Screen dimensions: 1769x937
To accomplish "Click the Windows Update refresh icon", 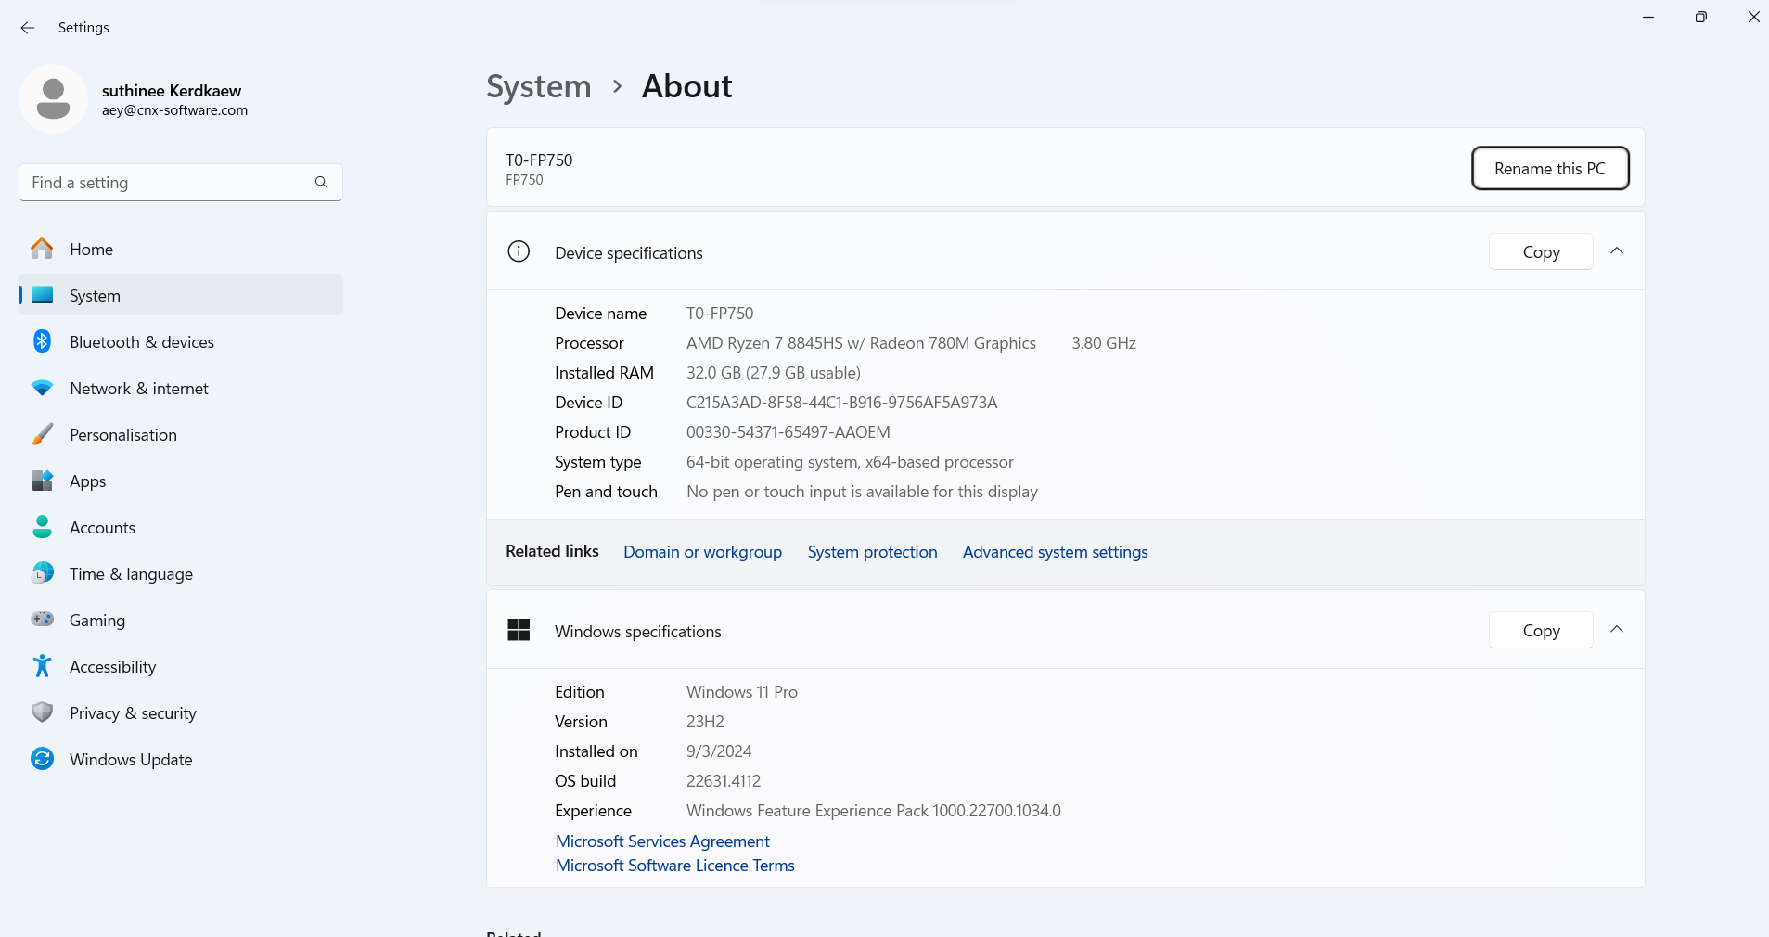I will coord(42,759).
